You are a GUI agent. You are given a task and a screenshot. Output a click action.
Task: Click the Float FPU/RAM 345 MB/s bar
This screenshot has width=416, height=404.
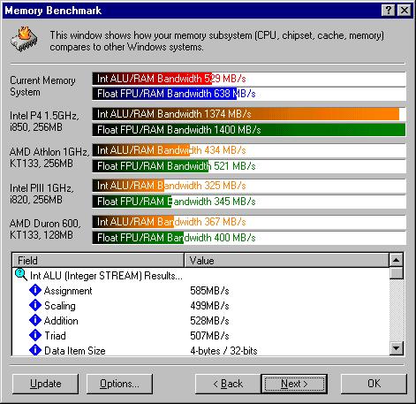[132, 202]
